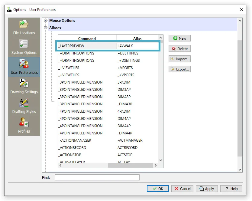Expand the Mouse Options section
This screenshot has height=201, width=252.
pyautogui.click(x=46, y=21)
